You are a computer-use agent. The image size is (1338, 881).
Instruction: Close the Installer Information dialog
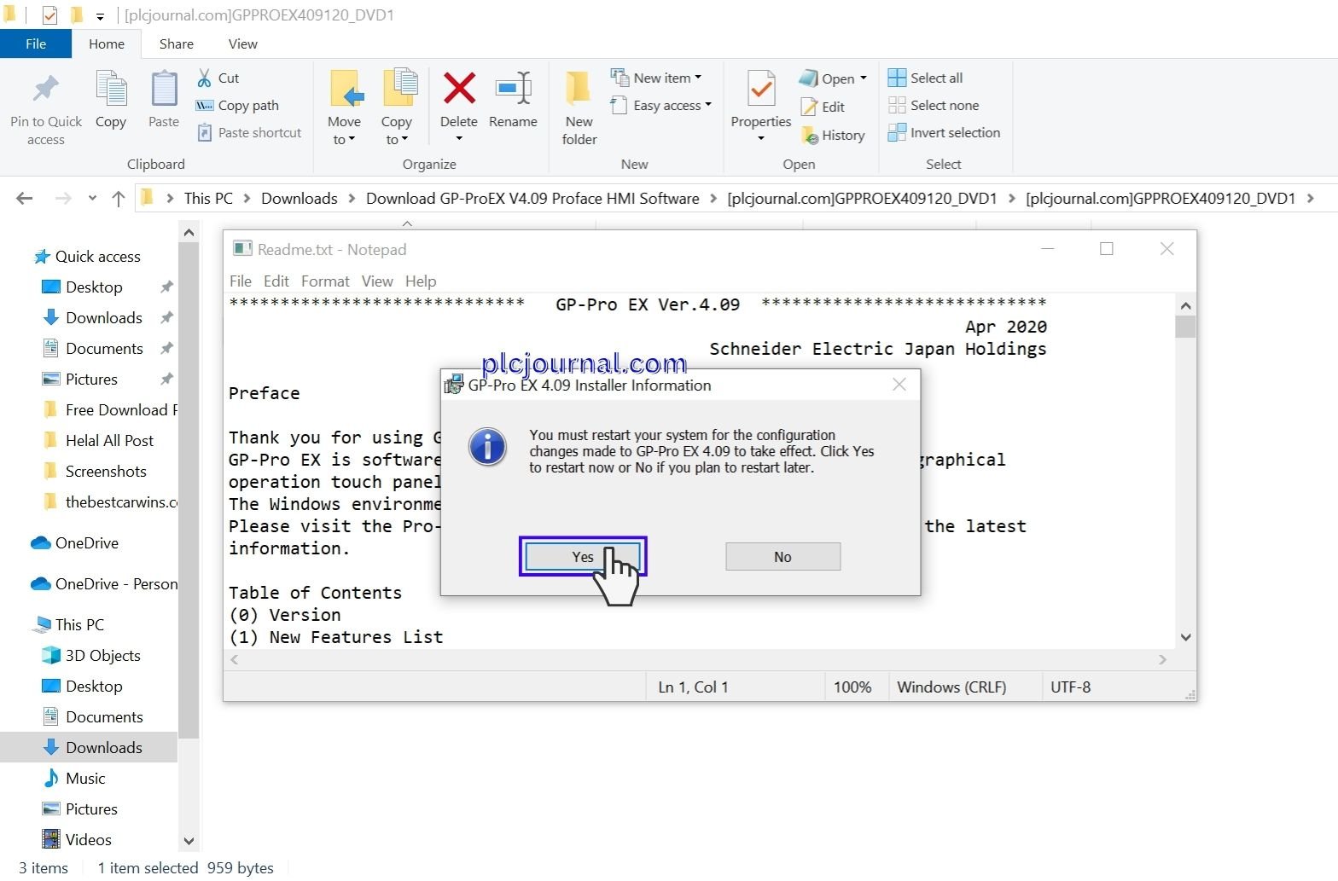[899, 385]
